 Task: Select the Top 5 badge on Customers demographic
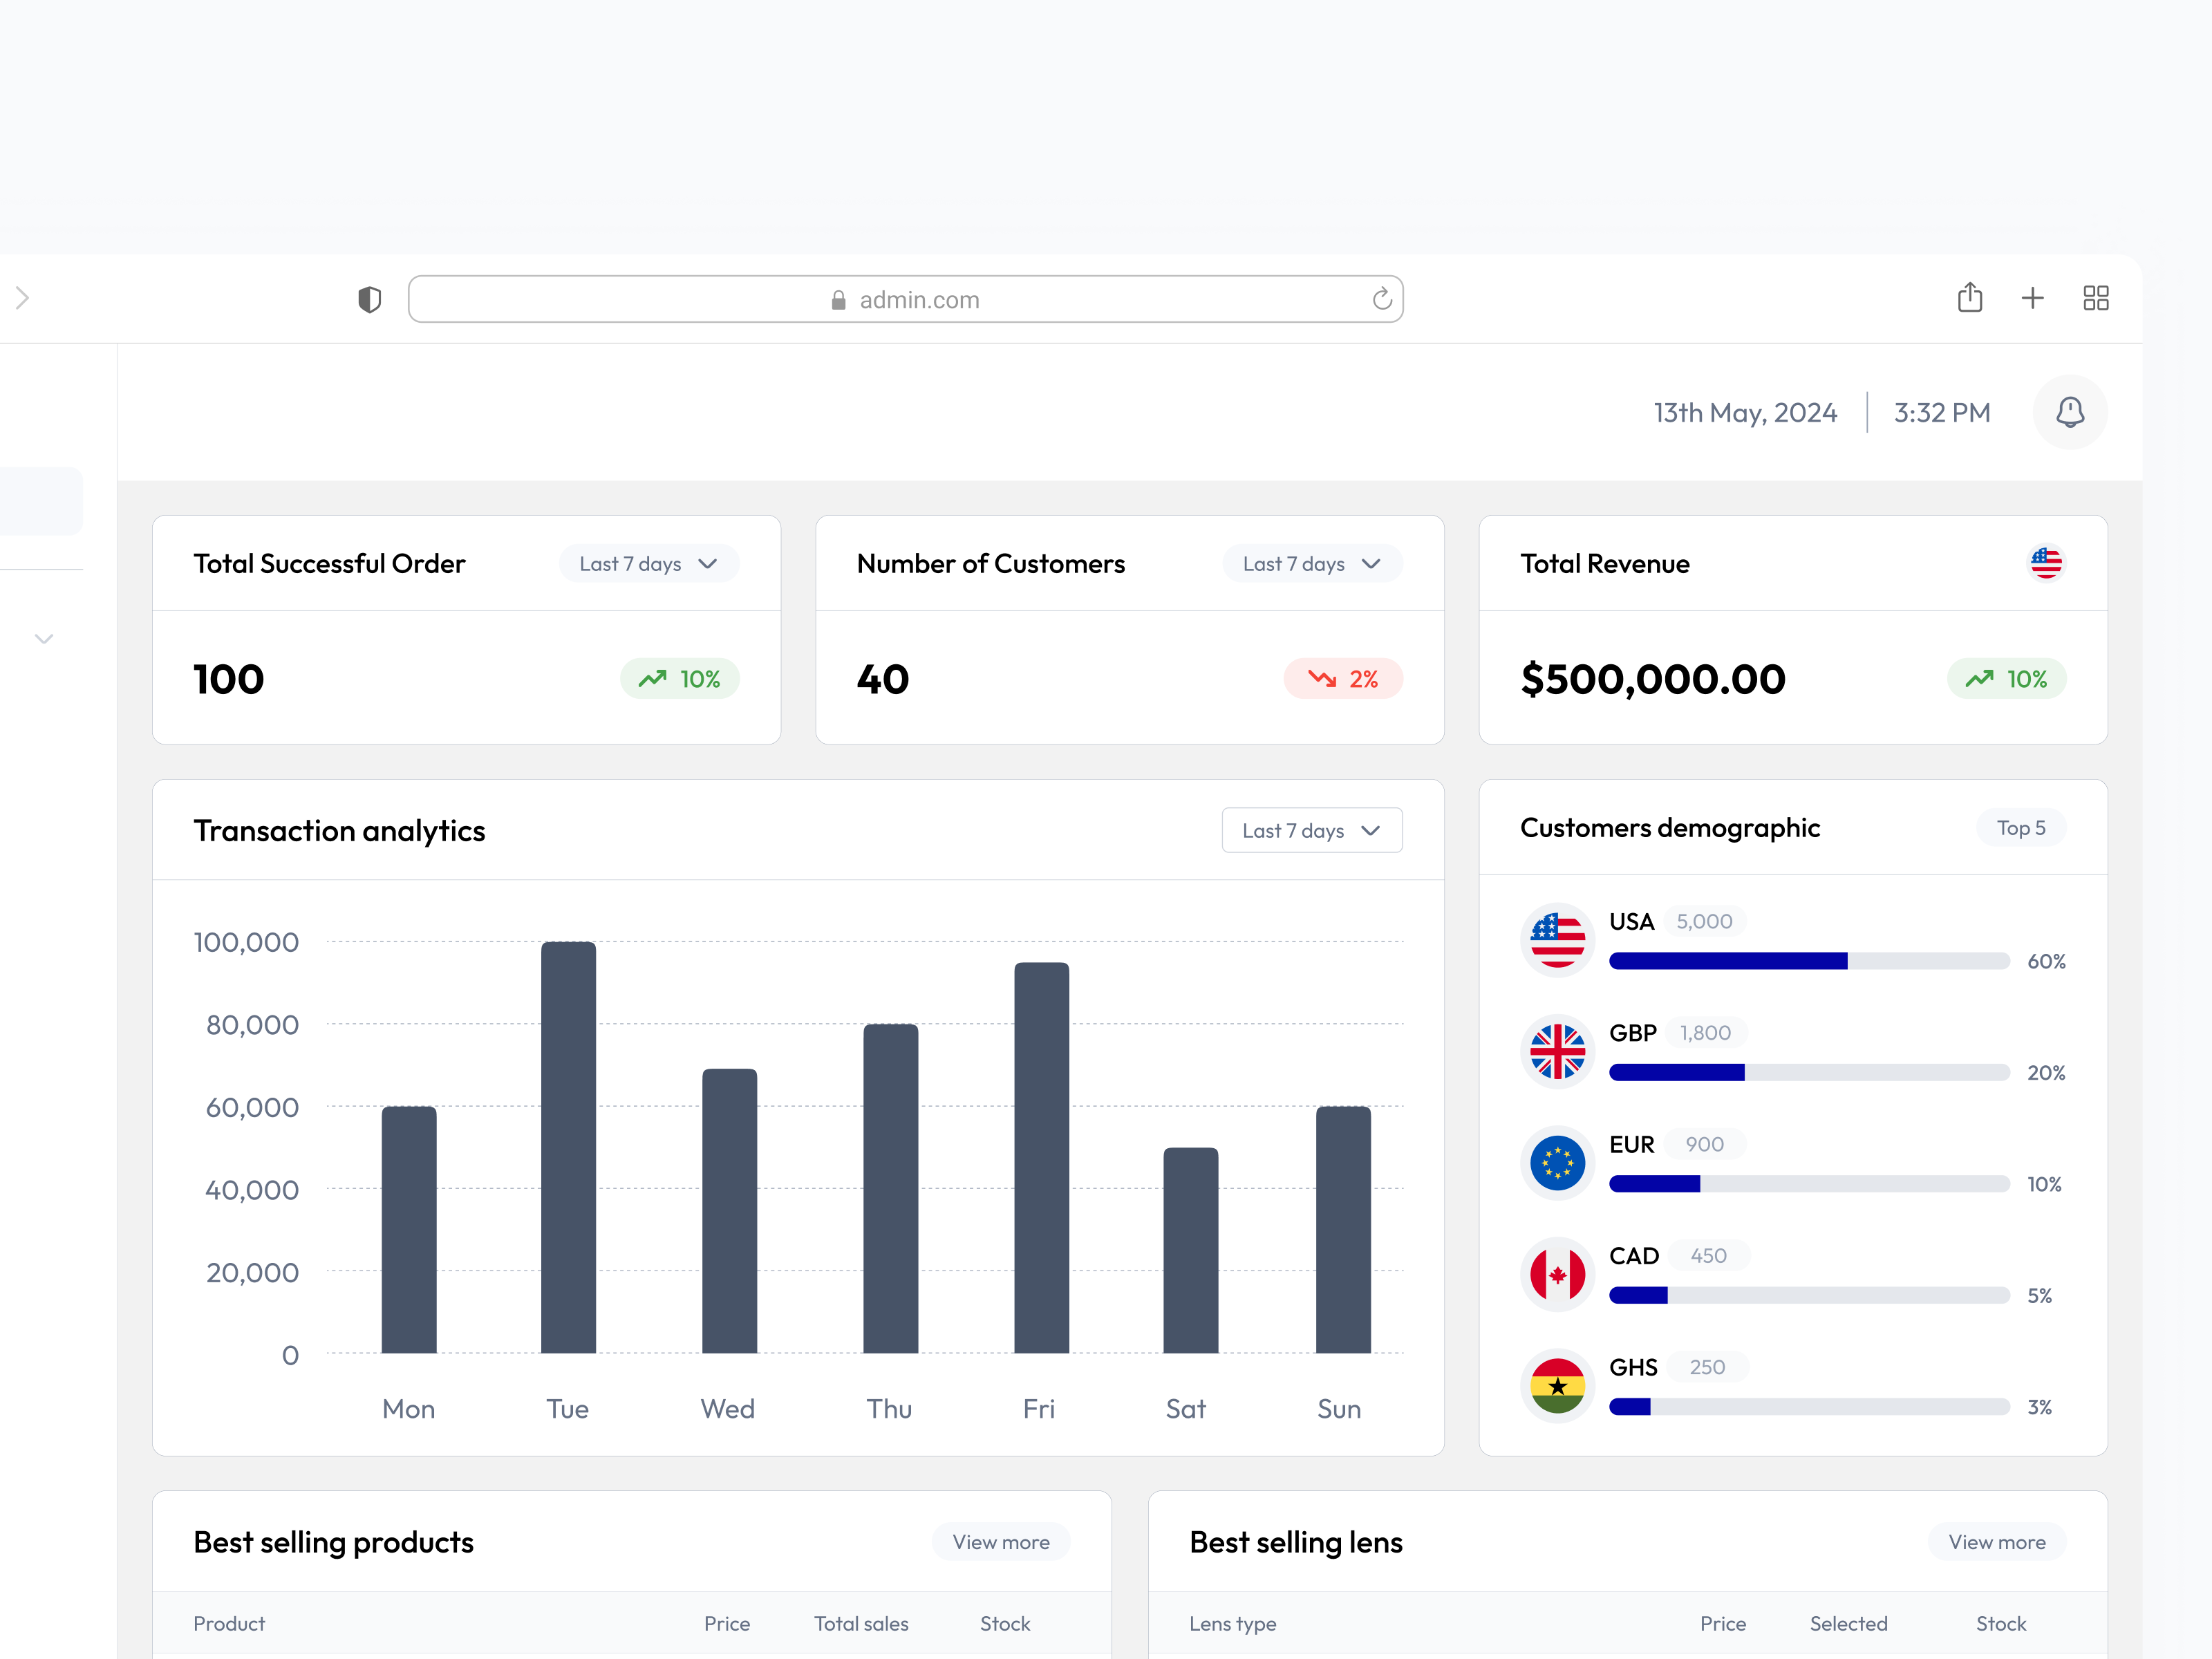point(2020,827)
